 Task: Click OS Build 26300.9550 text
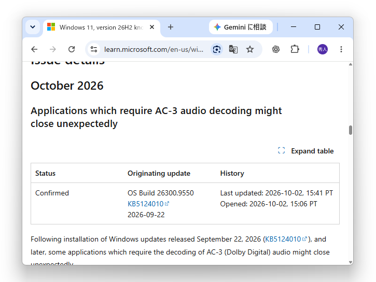coord(161,193)
